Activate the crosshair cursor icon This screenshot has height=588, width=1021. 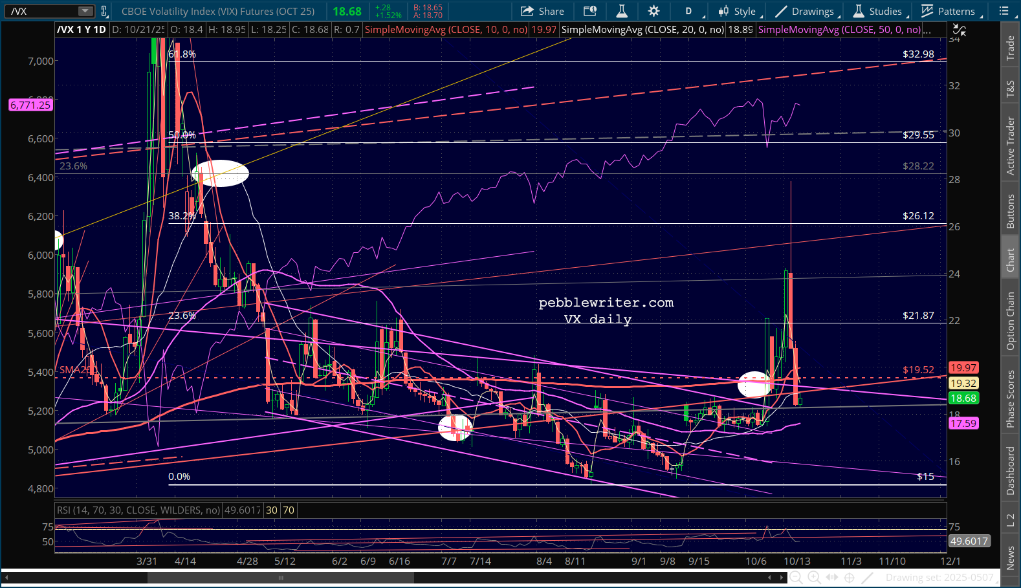point(849,578)
